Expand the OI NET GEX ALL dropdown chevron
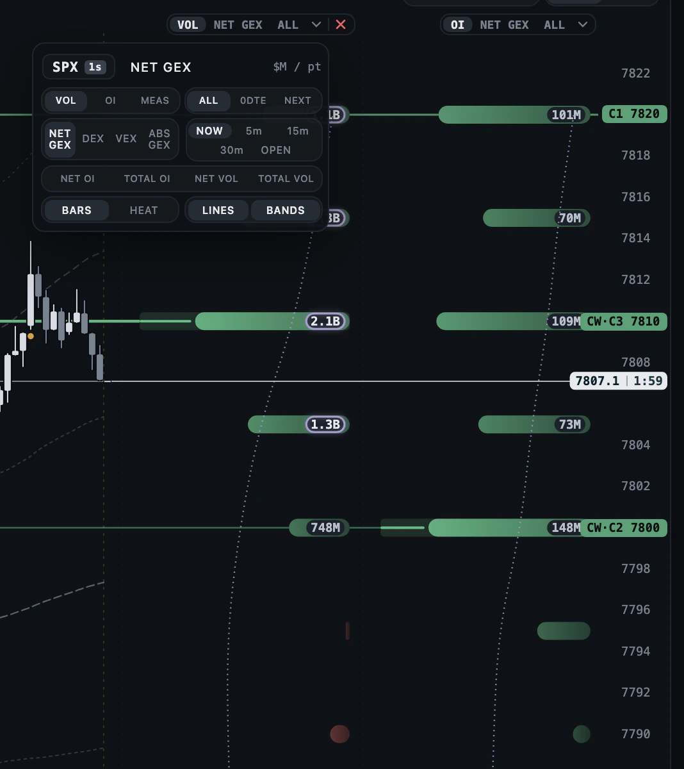Viewport: 684px width, 769px height. pyautogui.click(x=582, y=24)
